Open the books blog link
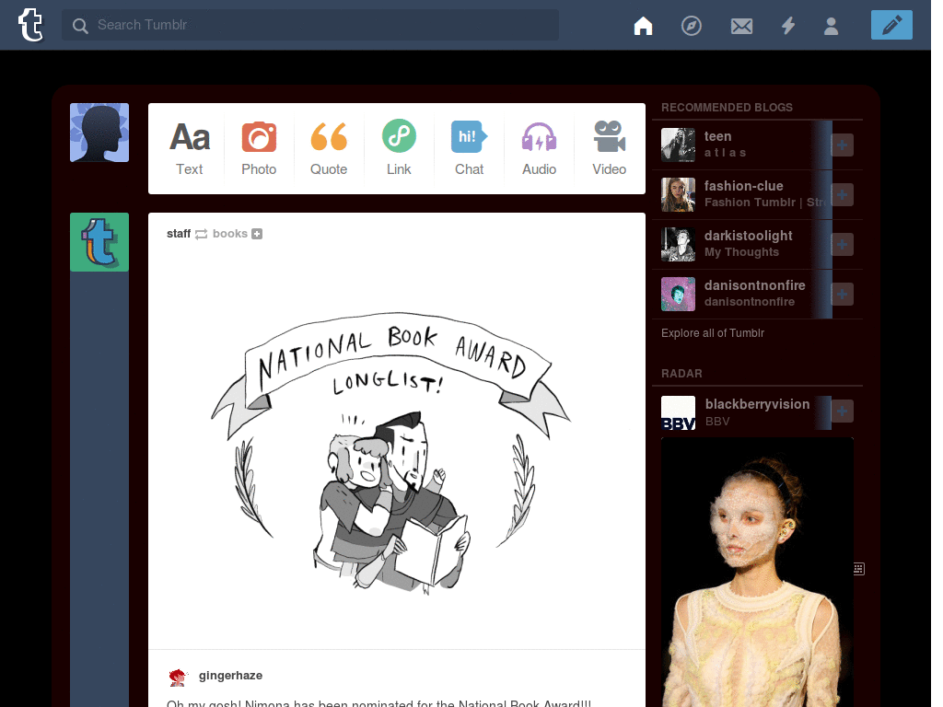This screenshot has height=707, width=943. pos(229,233)
